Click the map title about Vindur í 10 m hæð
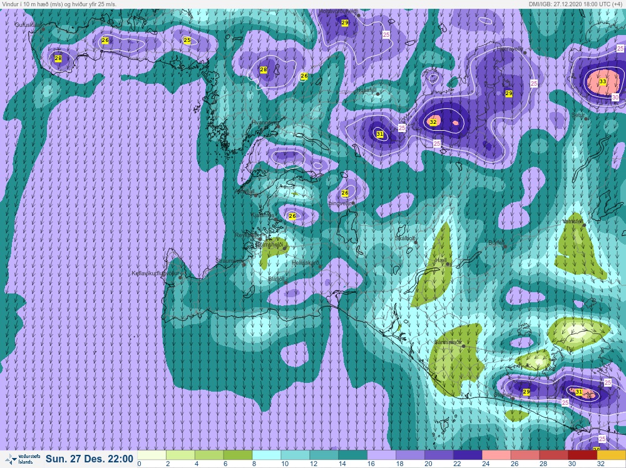 tap(59, 4)
